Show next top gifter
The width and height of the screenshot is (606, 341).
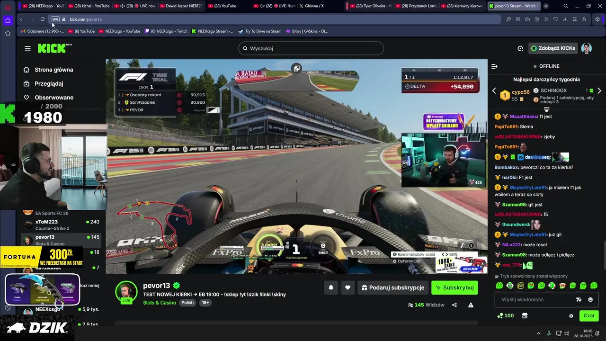[x=599, y=91]
